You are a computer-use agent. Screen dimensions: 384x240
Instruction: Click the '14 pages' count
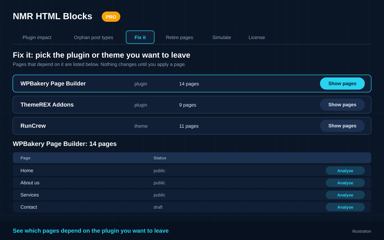pos(189,84)
